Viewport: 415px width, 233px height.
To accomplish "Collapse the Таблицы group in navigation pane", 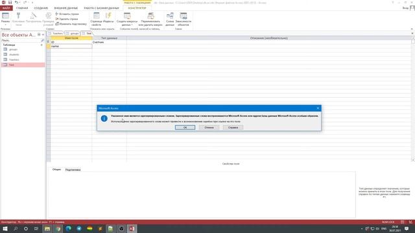I will tap(41, 45).
